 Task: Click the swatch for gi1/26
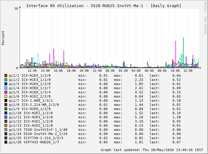pyautogui.click(x=6, y=142)
